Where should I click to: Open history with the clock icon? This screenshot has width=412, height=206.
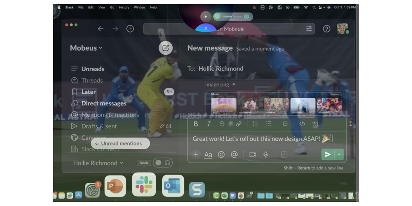pyautogui.click(x=130, y=29)
